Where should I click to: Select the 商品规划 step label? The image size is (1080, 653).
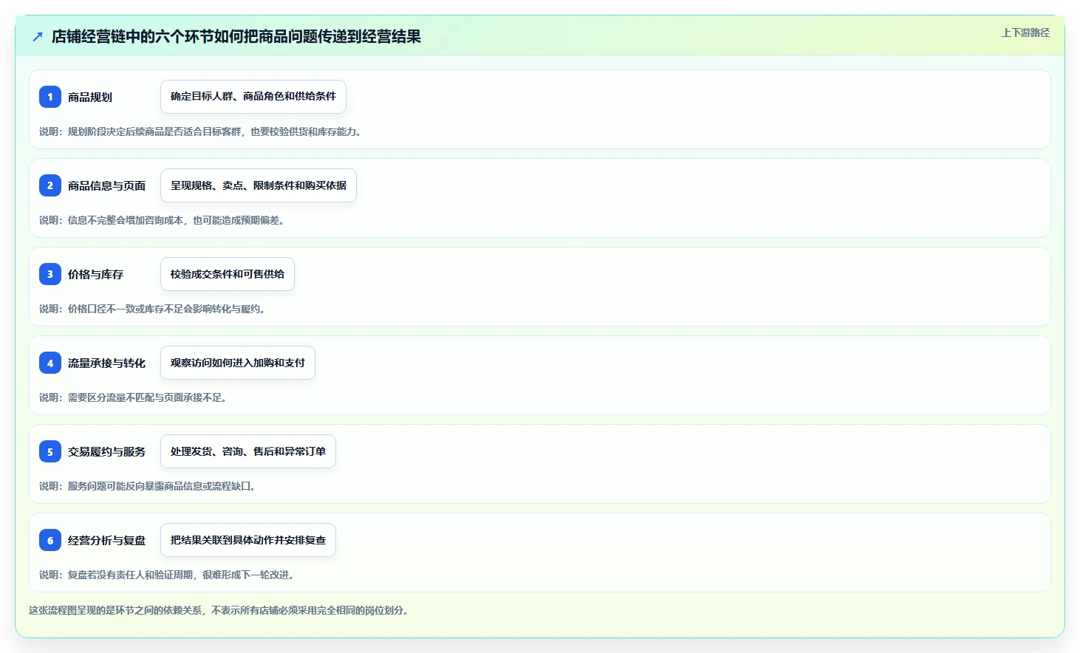[90, 97]
